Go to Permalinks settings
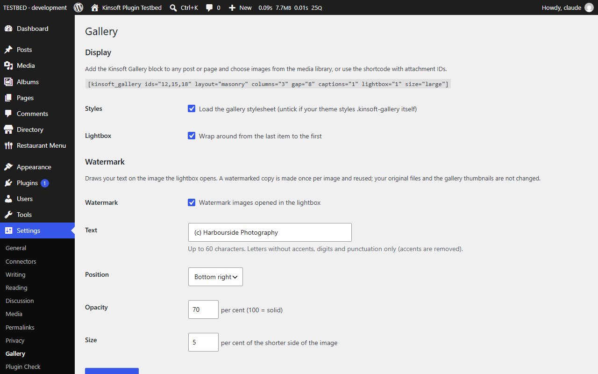Viewport: 598px width, 374px height. click(20, 327)
